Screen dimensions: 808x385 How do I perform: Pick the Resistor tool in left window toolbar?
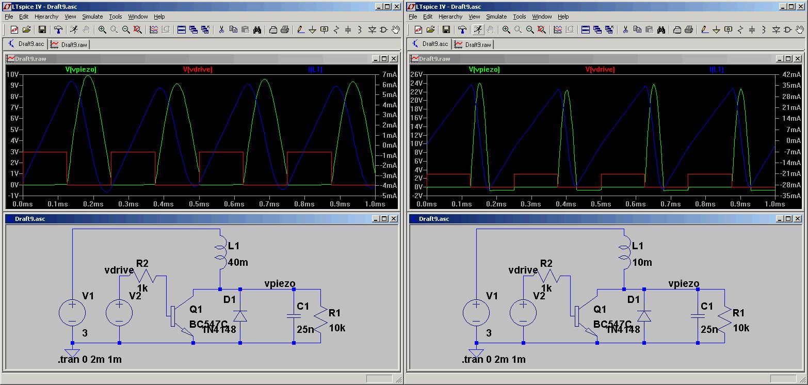336,30
